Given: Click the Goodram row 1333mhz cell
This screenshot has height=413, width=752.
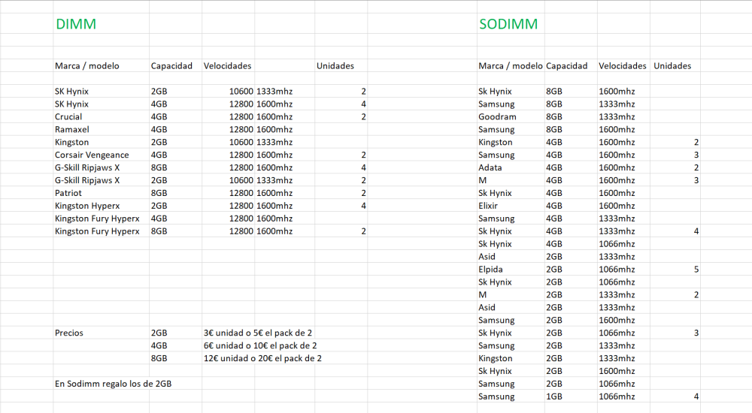Looking at the screenshot, I should tap(617, 117).
